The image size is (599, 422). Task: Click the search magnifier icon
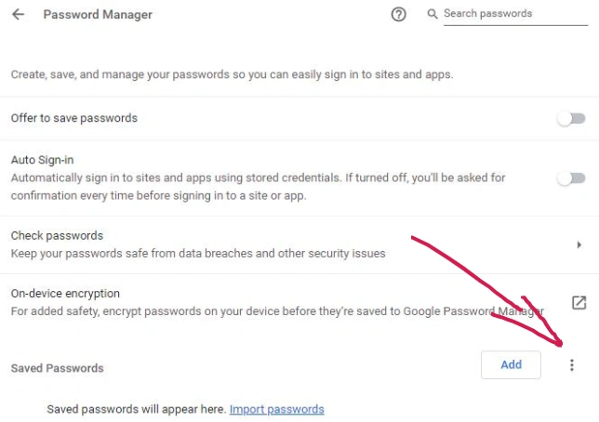[x=433, y=14]
